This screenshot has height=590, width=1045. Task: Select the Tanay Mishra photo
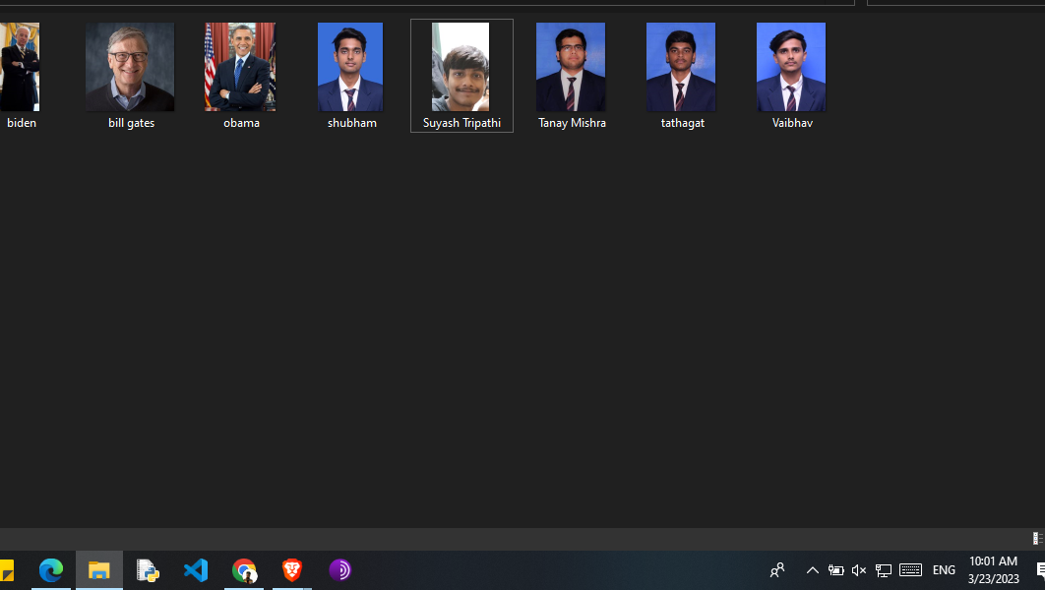coord(572,67)
